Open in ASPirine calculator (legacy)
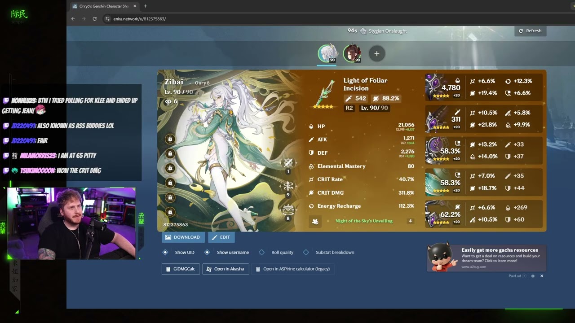 click(293, 269)
